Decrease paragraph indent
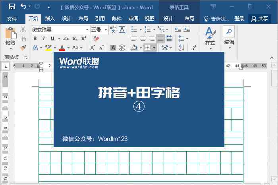This screenshot has width=278, height=185. (178, 29)
